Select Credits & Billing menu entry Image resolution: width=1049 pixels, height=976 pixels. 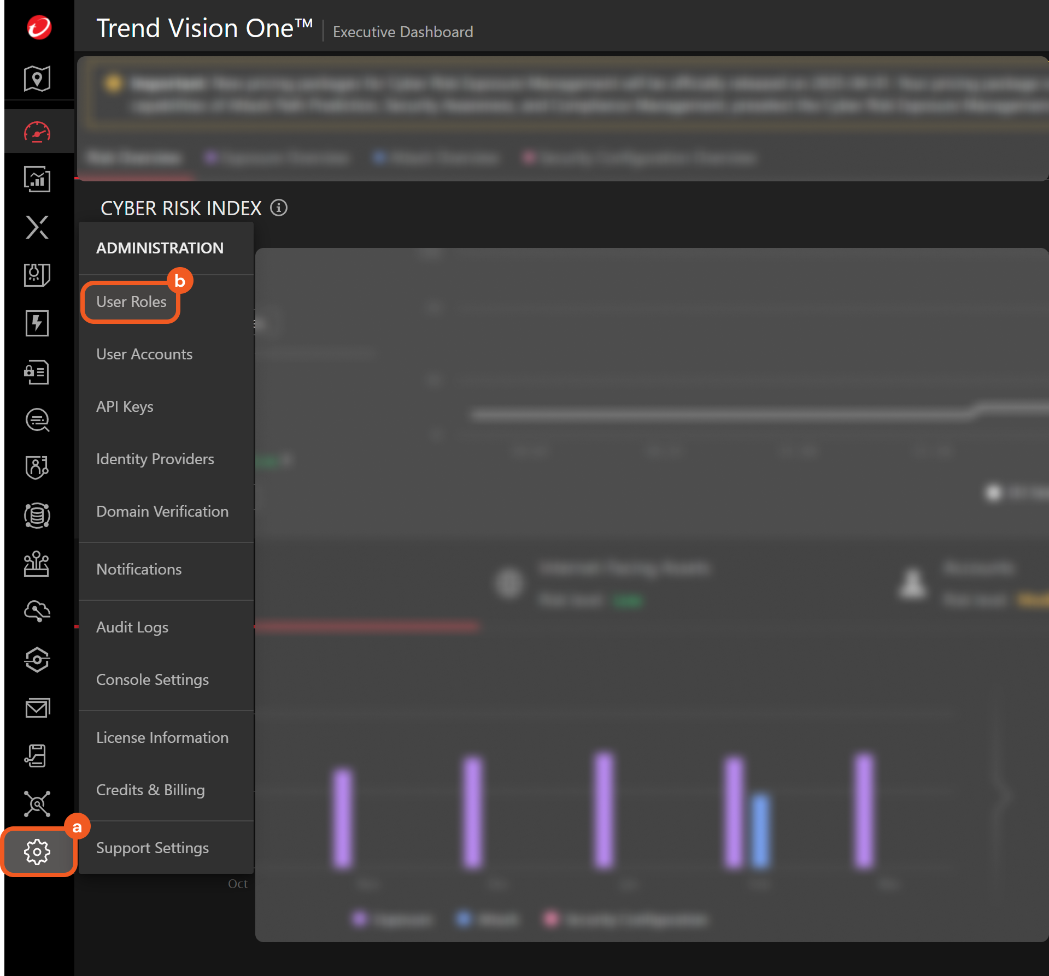pyautogui.click(x=150, y=790)
